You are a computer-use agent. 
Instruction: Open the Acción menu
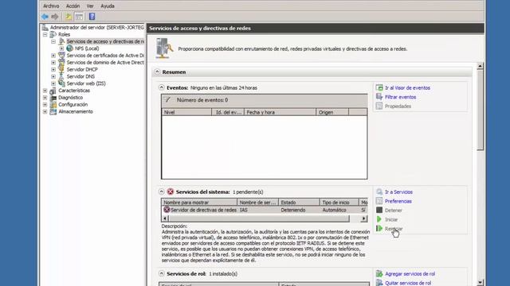[x=73, y=6]
